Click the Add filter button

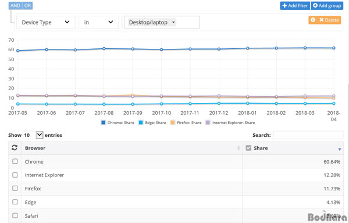click(295, 6)
